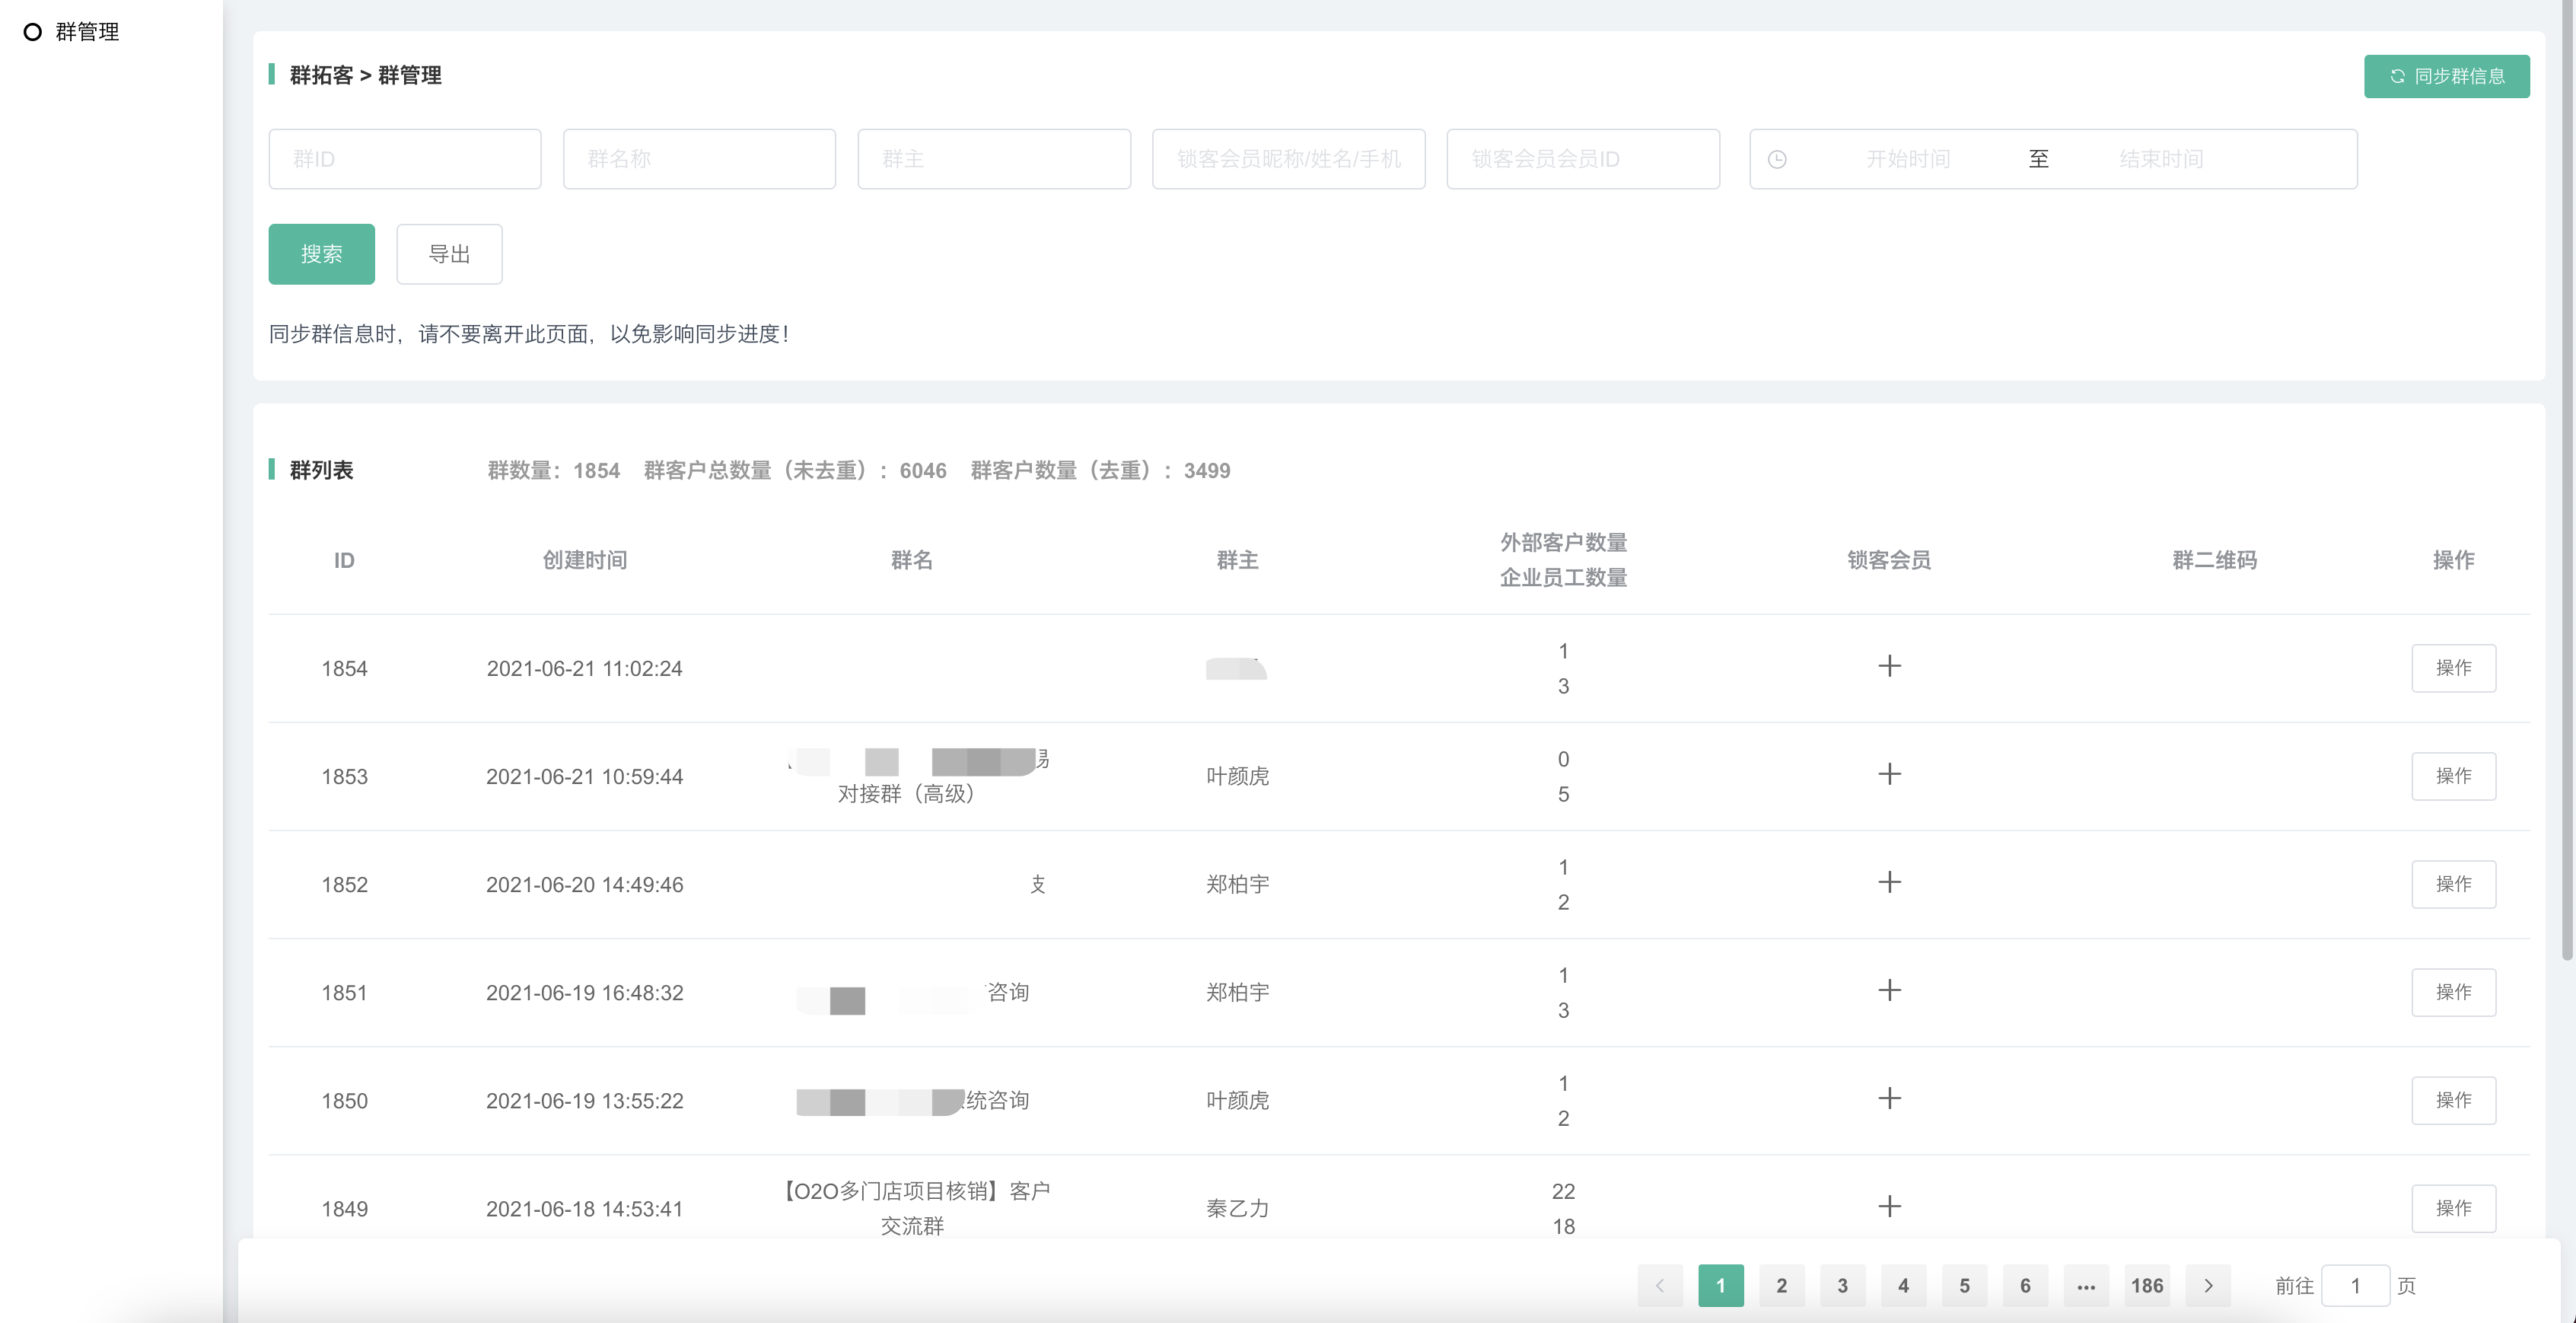Go to previous page arrow
Screen dimensions: 2576x1323
tap(1660, 1286)
